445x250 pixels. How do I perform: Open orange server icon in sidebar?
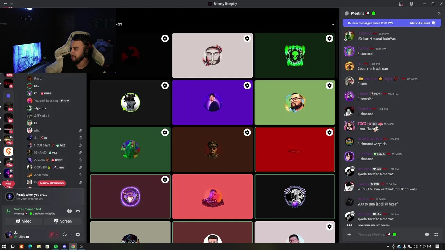[x=8, y=151]
